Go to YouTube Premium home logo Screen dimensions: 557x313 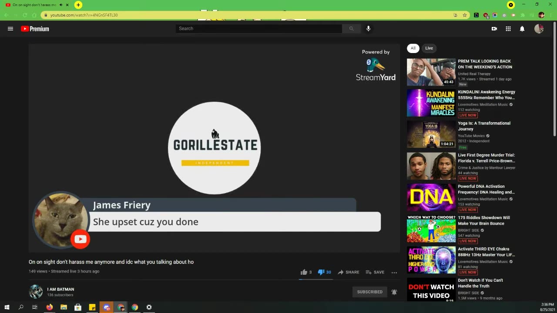click(x=35, y=29)
